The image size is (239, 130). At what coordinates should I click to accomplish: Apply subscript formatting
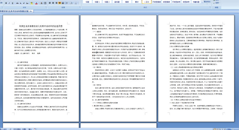pos(21,3)
